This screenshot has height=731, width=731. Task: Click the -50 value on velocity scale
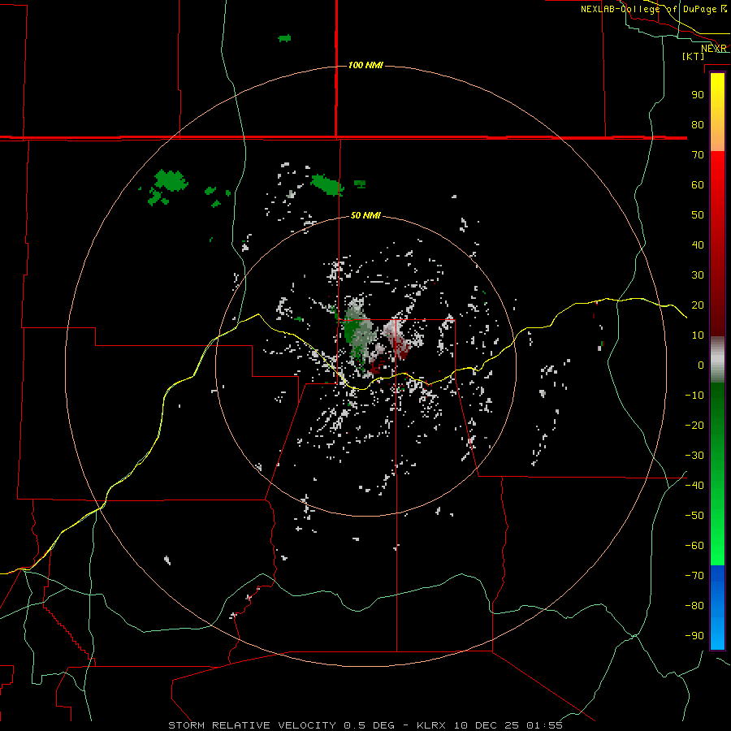694,515
